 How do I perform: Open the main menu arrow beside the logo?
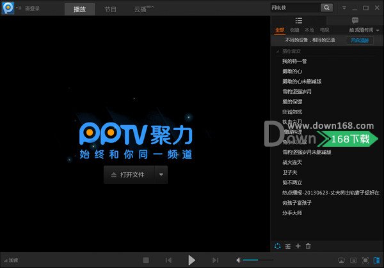[x=19, y=8]
